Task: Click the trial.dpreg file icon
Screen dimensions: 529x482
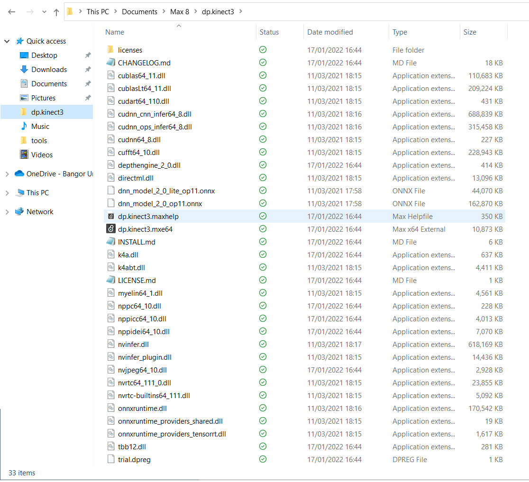Action: tap(110, 459)
